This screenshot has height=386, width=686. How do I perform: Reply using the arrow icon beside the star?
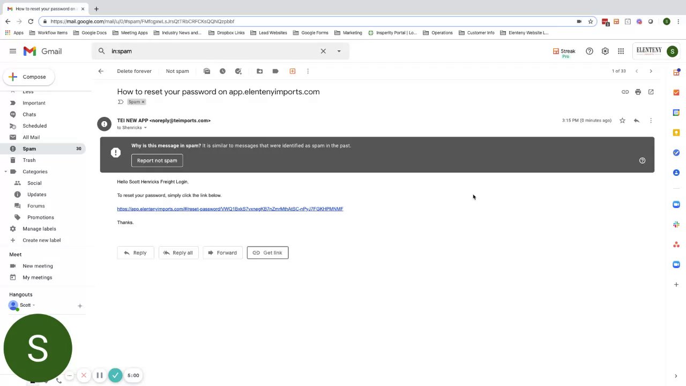point(636,121)
